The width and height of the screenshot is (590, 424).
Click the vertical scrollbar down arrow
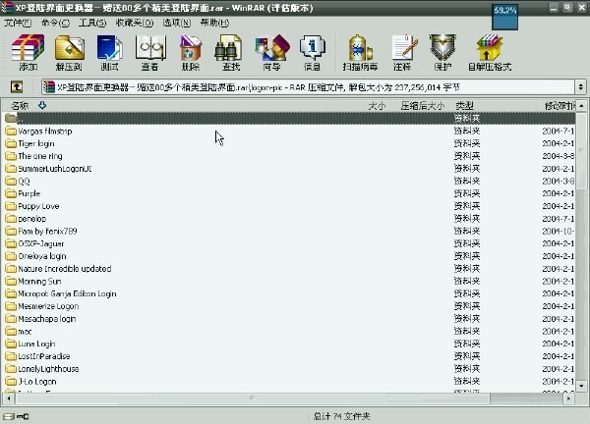(x=581, y=386)
